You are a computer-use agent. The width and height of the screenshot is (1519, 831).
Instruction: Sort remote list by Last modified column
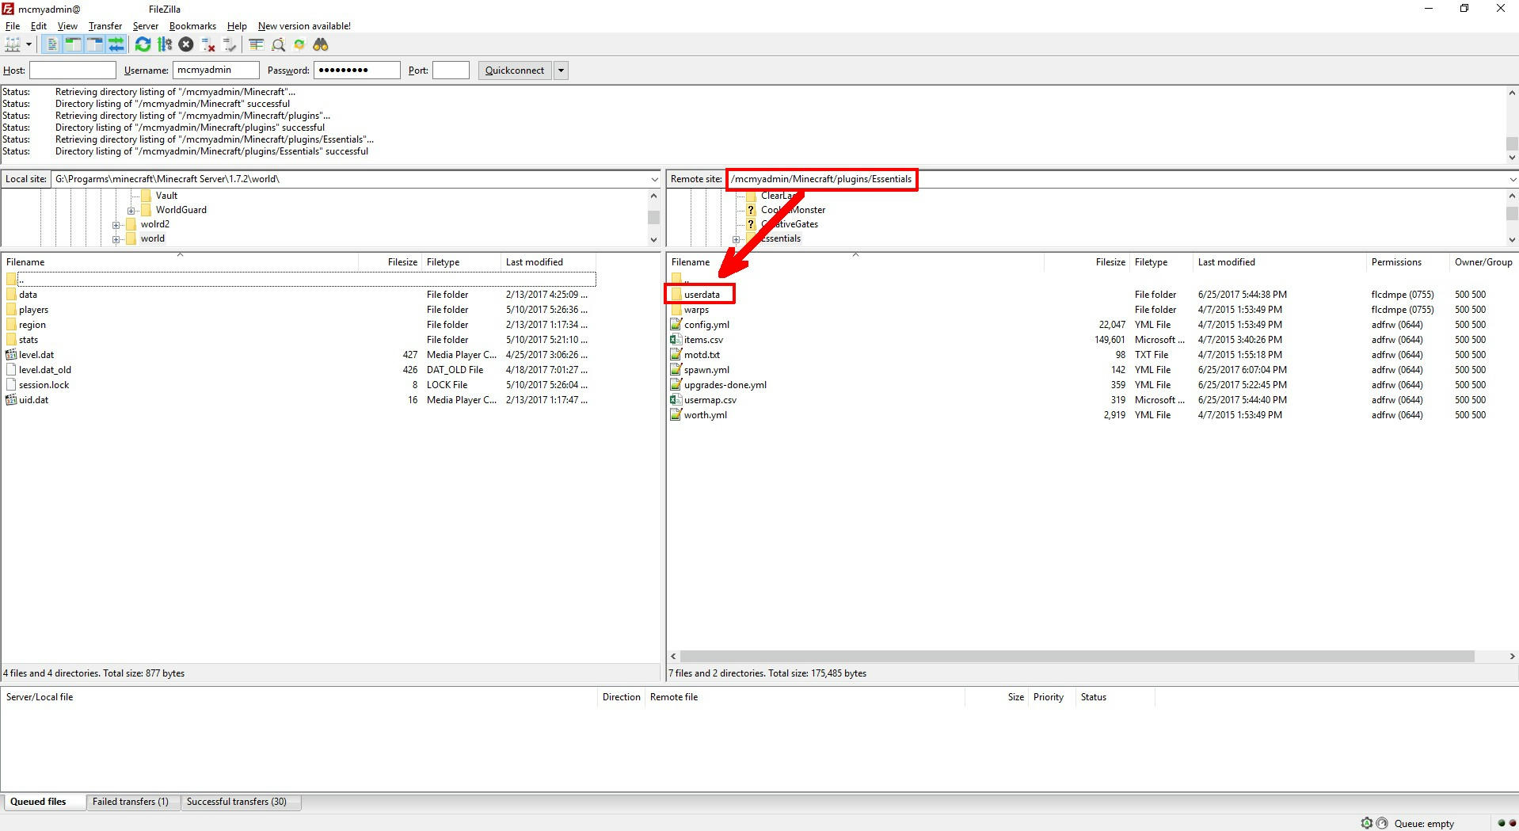pyautogui.click(x=1280, y=262)
